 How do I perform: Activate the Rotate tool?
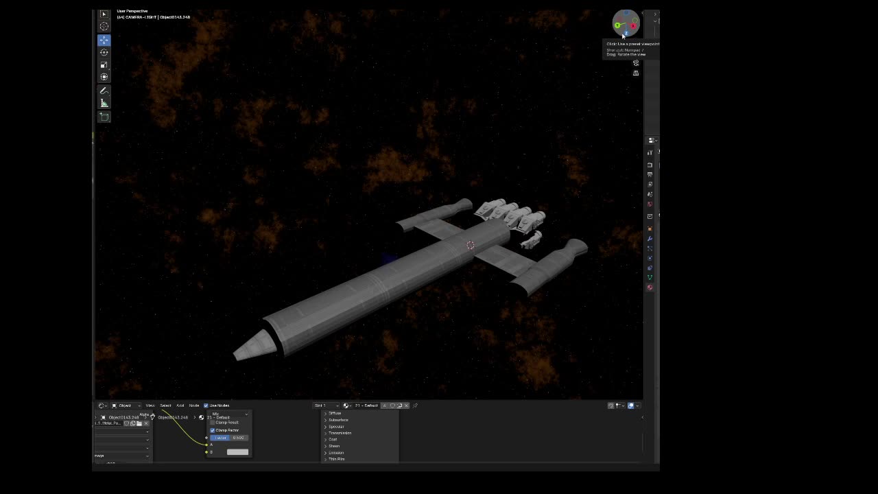pyautogui.click(x=104, y=52)
